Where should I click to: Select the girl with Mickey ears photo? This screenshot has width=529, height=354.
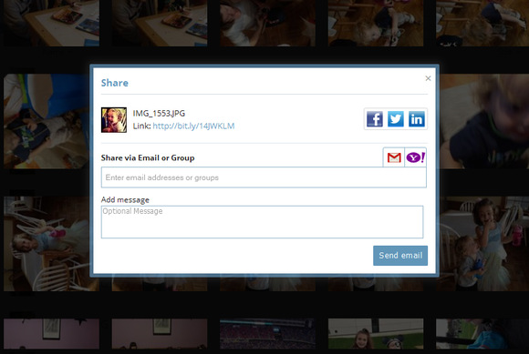[376, 334]
